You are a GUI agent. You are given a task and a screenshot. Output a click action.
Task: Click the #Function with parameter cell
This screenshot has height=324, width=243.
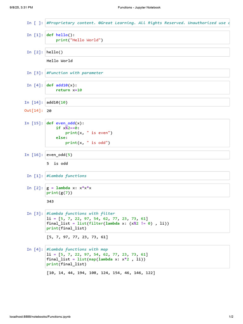[x=137, y=73]
